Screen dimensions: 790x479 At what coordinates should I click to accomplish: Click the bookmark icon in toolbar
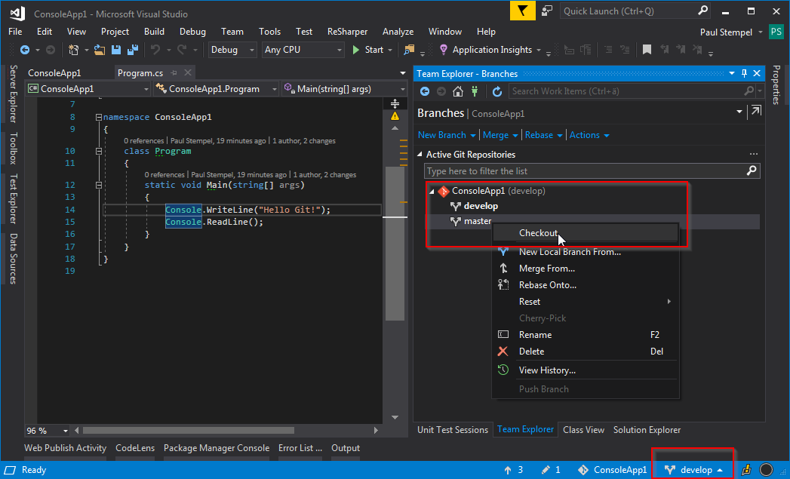[x=647, y=50]
